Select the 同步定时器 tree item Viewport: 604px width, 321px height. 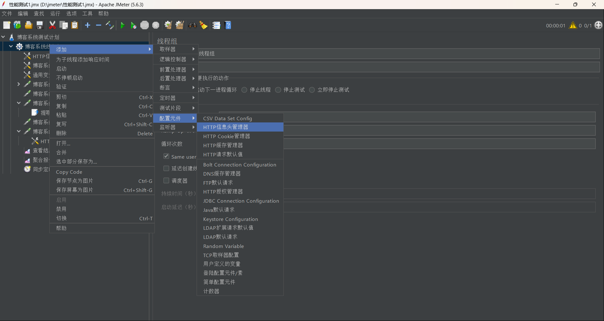41,169
